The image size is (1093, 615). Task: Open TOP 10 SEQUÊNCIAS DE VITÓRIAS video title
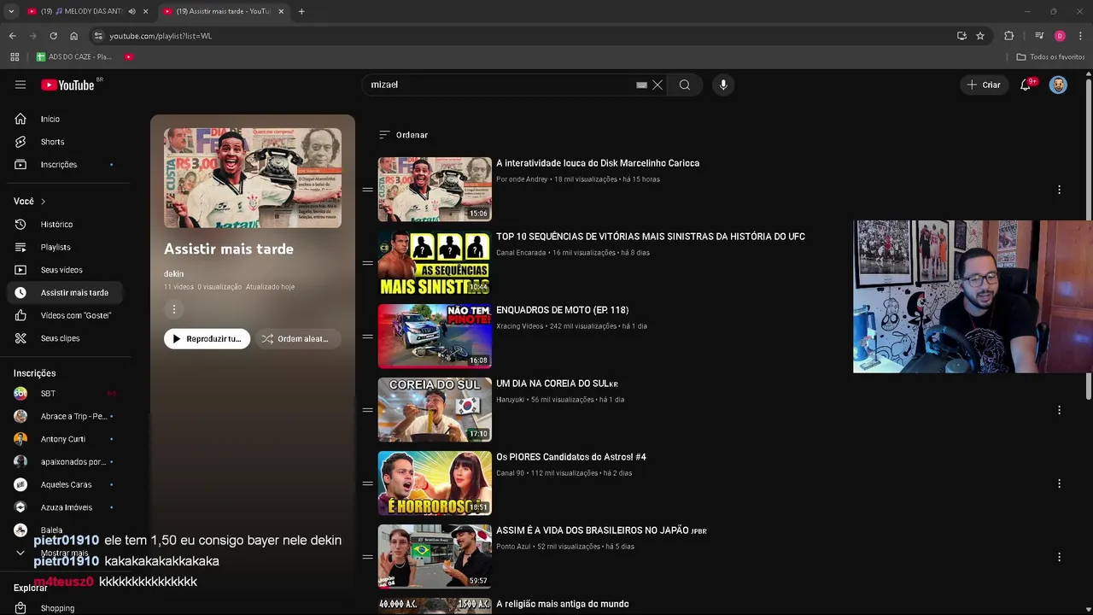[x=651, y=237]
